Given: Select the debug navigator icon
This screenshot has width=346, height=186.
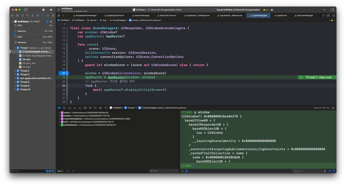Looking at the screenshot, I should (43, 15).
